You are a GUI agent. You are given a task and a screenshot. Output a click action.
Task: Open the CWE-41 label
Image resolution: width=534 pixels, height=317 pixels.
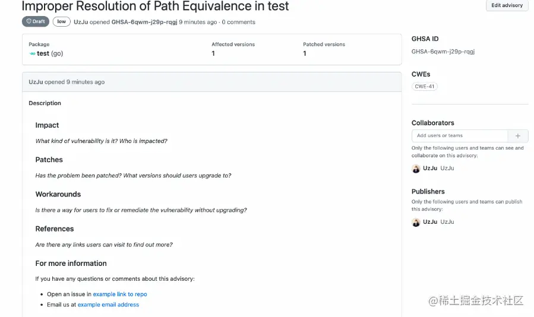pyautogui.click(x=424, y=87)
